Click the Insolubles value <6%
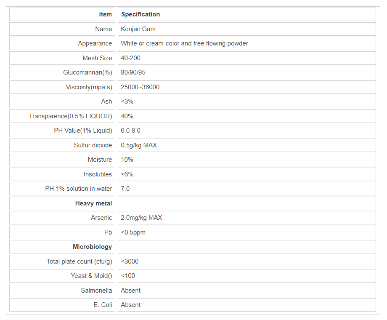Image resolution: width=387 pixels, height=320 pixels. [127, 174]
